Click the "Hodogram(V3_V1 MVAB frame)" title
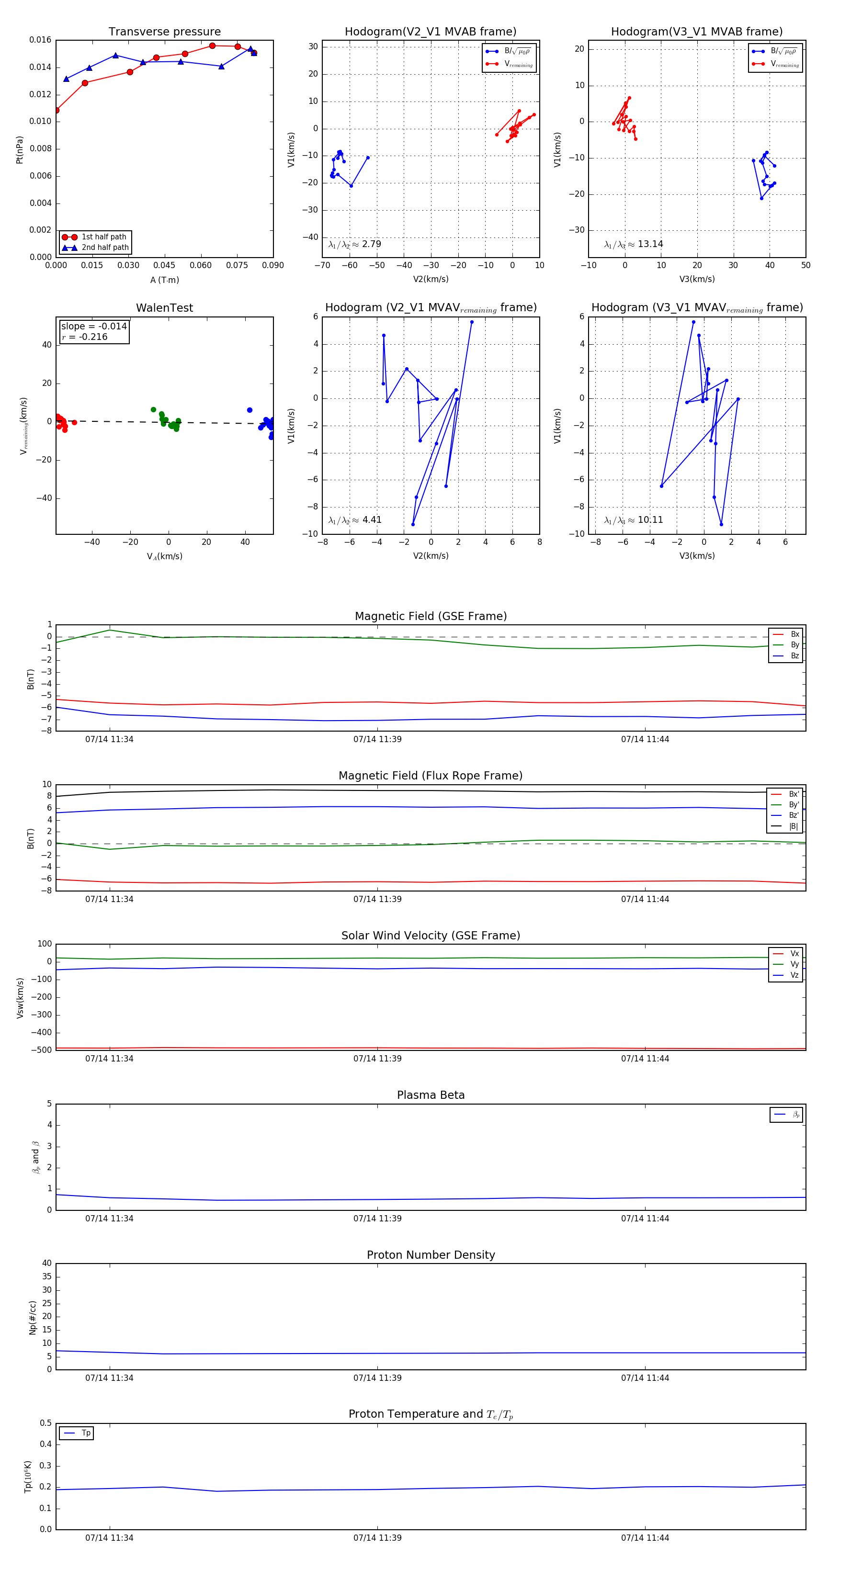The width and height of the screenshot is (862, 1580). point(697,32)
